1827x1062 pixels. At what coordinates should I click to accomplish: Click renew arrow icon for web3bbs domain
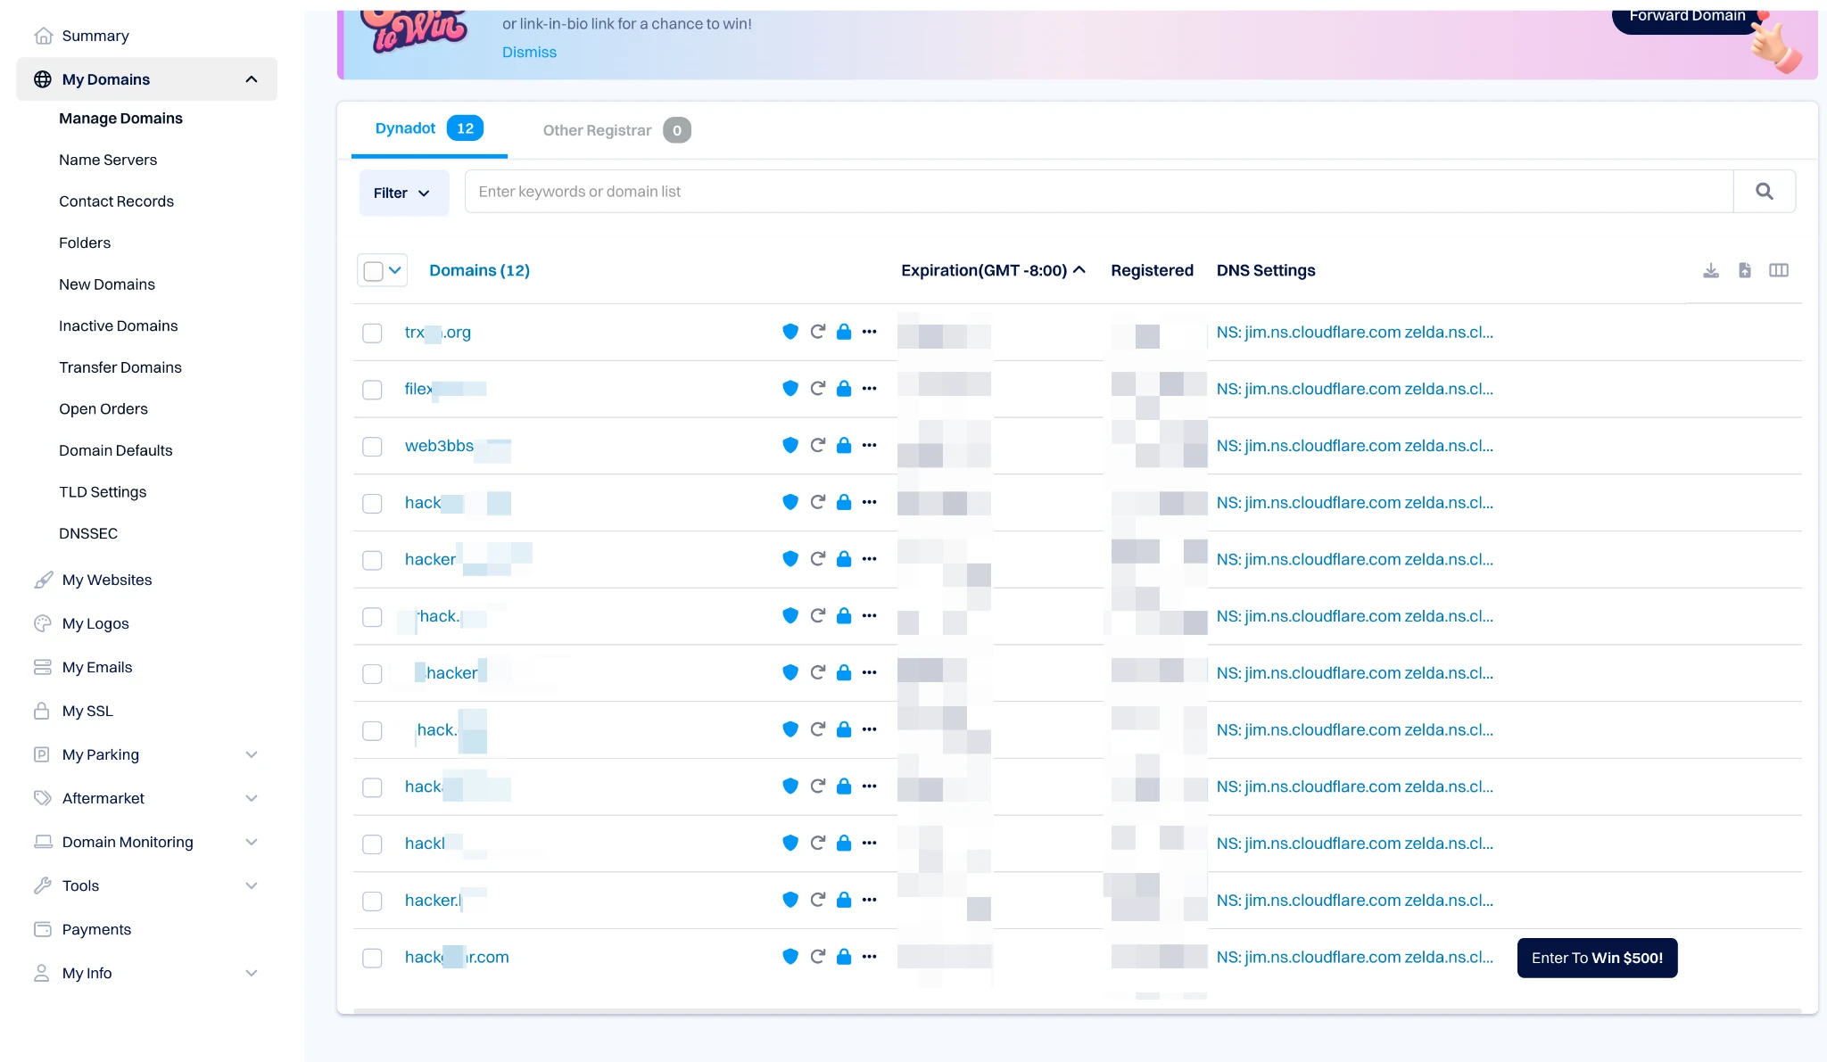point(817,445)
